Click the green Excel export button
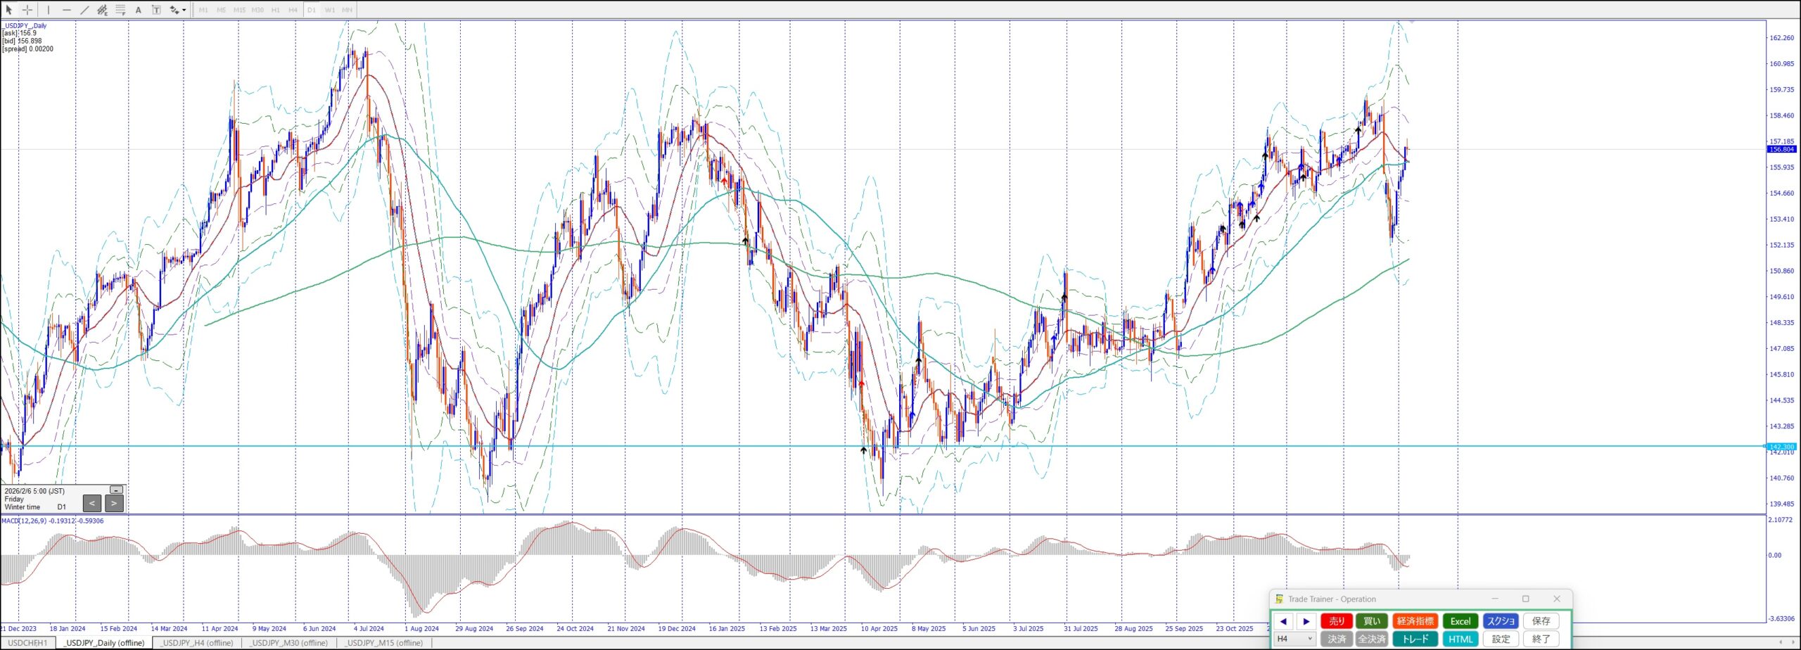Screen dimensions: 1801x650 pyautogui.click(x=1460, y=621)
